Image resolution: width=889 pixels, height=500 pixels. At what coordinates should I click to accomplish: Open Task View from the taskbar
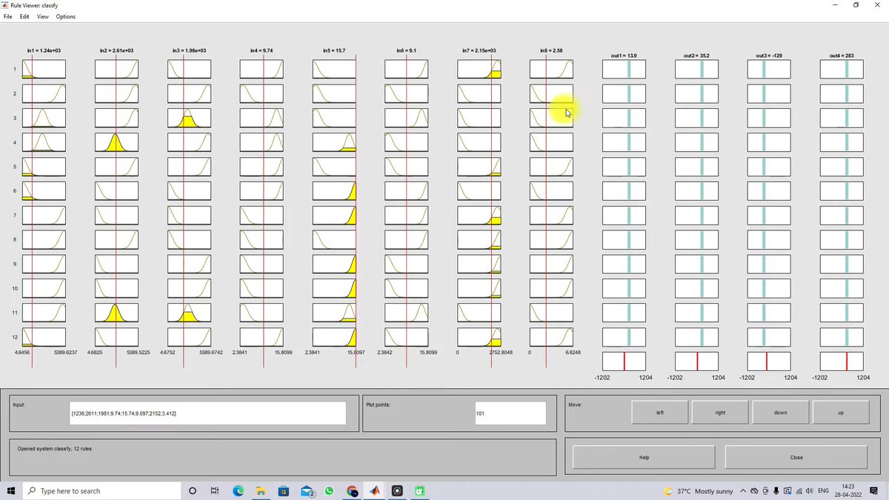pos(215,491)
